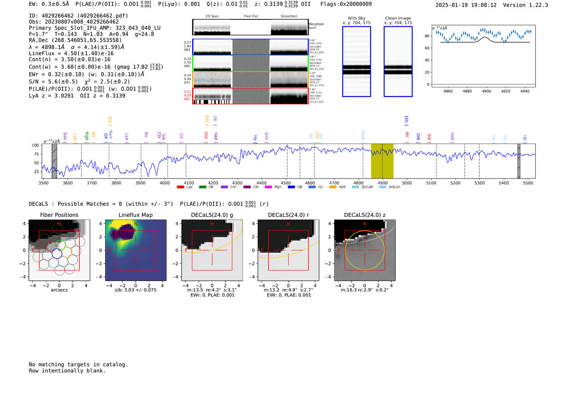Click the S/N = 5.6(±0.5) line
This screenshot has width=577, height=393.
click(x=80, y=82)
